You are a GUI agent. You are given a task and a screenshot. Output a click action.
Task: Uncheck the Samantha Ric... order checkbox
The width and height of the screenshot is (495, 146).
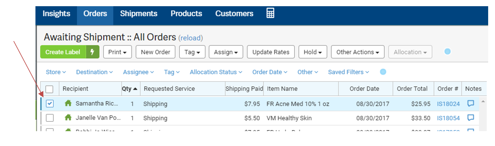click(50, 103)
